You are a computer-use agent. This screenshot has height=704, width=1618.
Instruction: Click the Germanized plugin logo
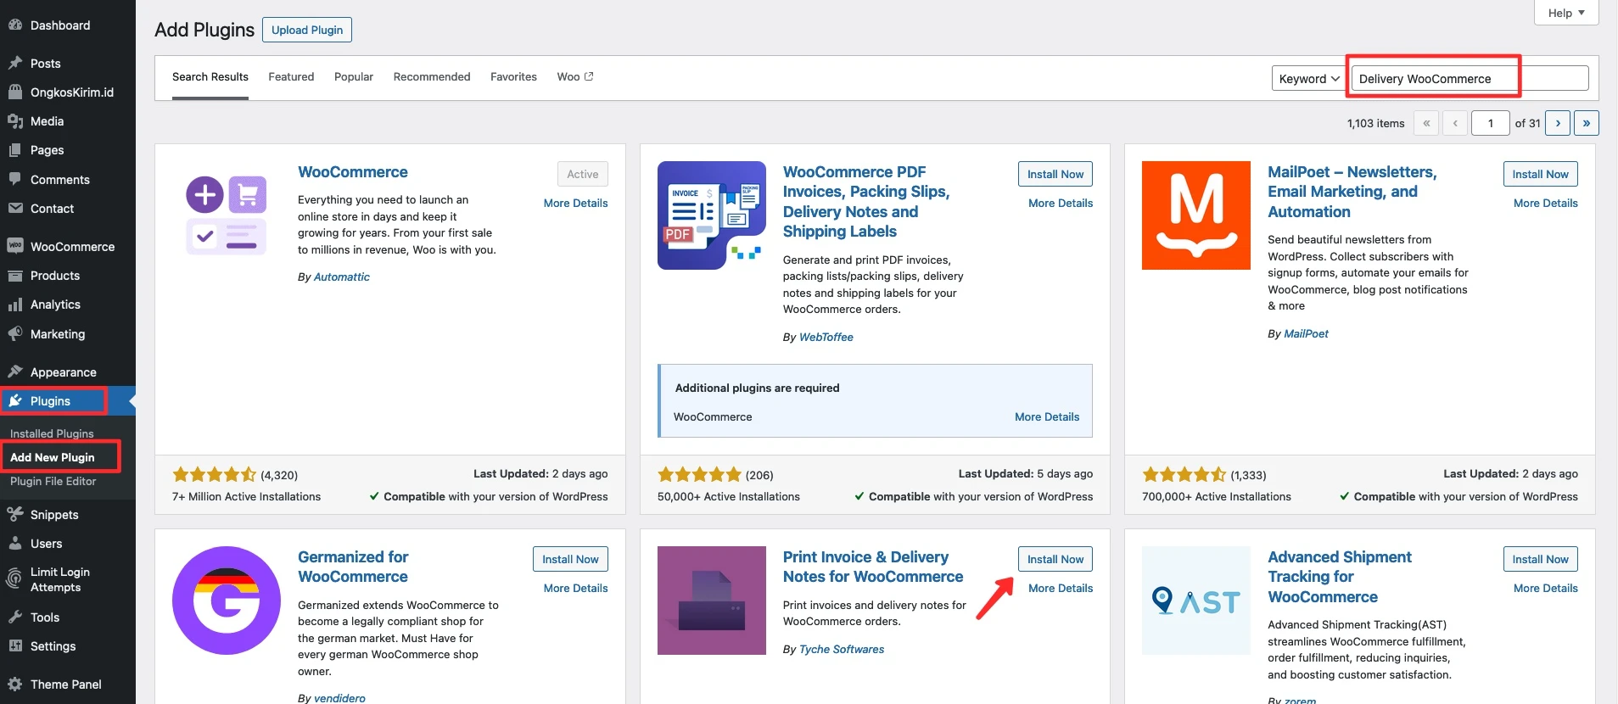point(227,601)
